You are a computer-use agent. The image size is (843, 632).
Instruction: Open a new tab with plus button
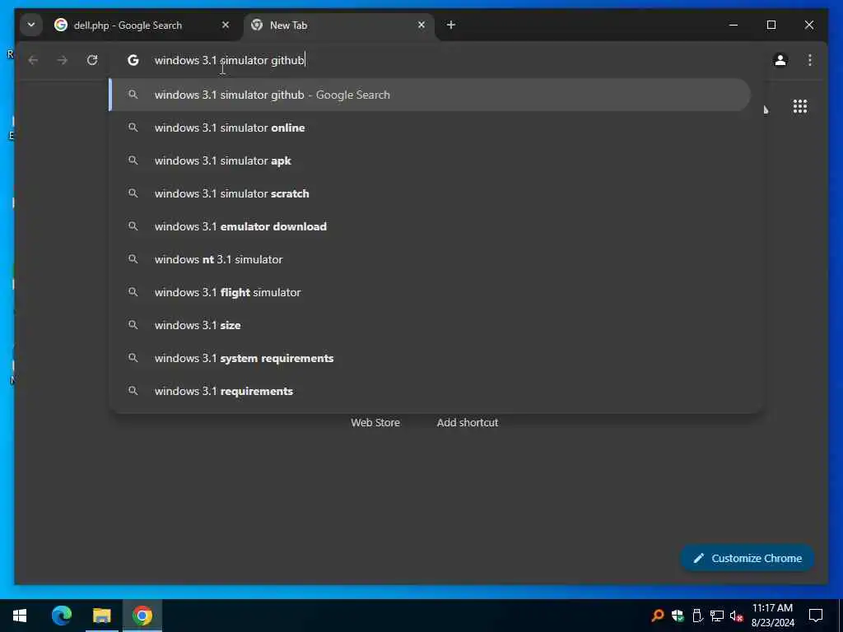[x=450, y=25]
